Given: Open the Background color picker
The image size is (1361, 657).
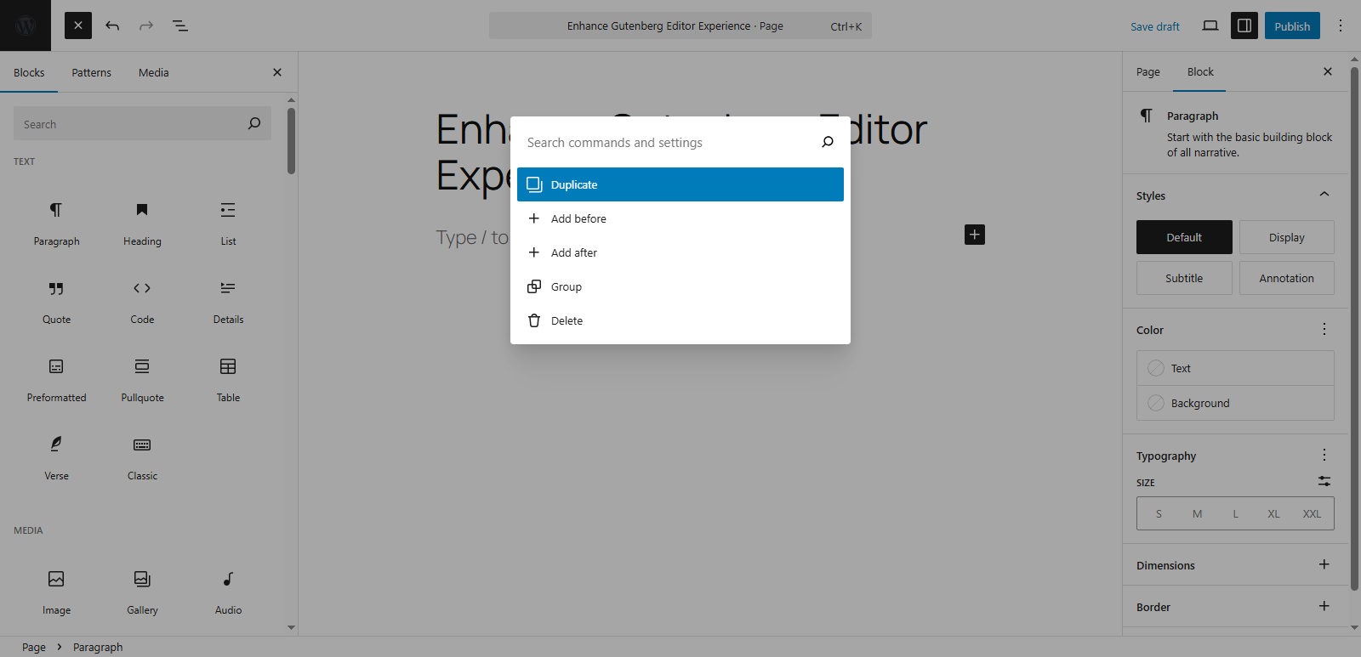Looking at the screenshot, I should 1235,403.
